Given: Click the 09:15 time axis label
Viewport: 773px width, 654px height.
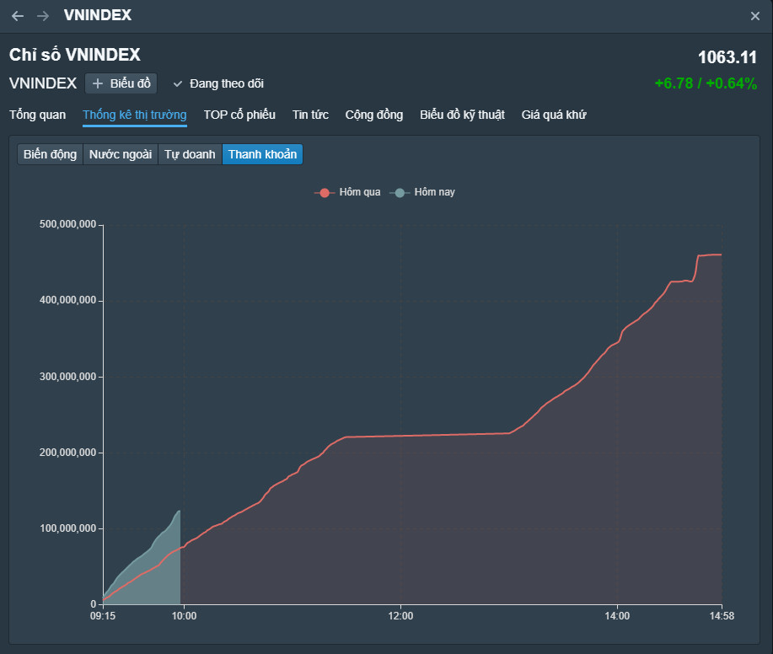Looking at the screenshot, I should tap(103, 616).
